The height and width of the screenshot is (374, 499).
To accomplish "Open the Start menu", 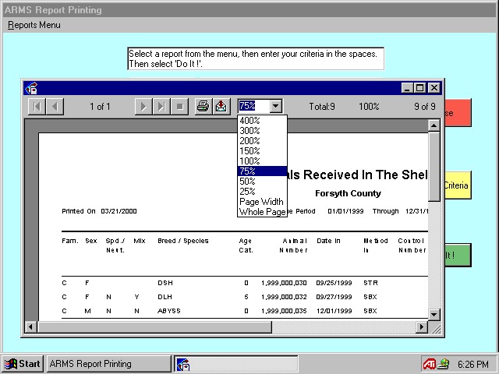I will tap(23, 364).
